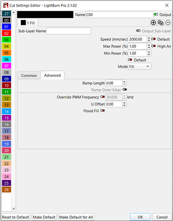Increase Ramp Length with up arrow
Image resolution: width=173 pixels, height=221 pixels.
tap(124, 82)
